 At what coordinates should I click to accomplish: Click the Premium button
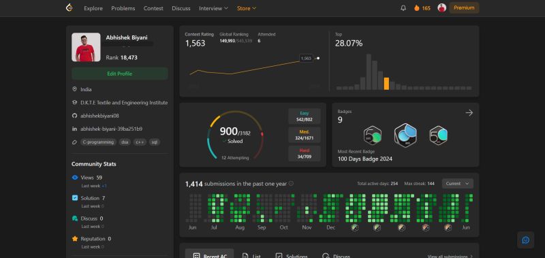464,7
